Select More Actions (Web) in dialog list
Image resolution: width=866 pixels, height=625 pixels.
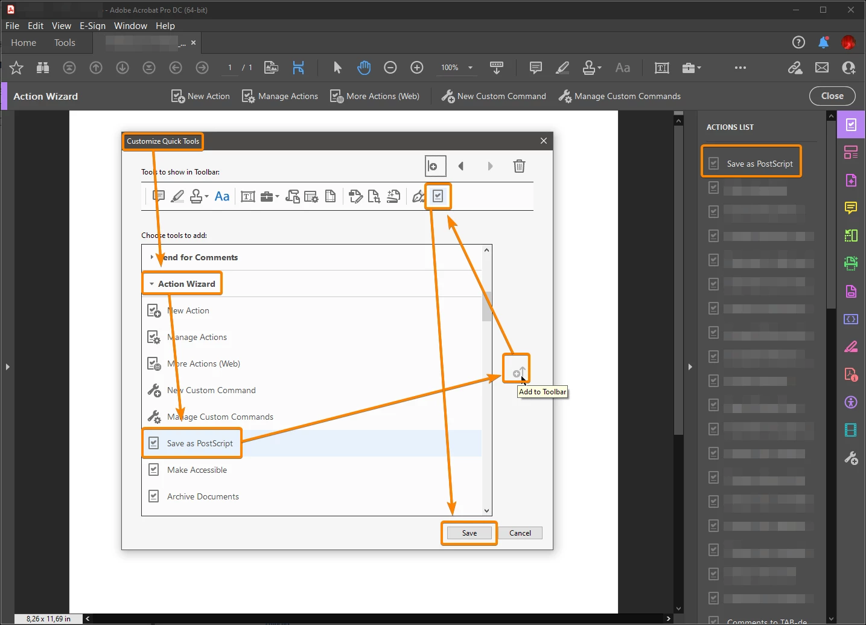click(312, 364)
